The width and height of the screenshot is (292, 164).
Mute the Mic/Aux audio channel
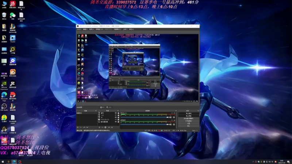170,117
